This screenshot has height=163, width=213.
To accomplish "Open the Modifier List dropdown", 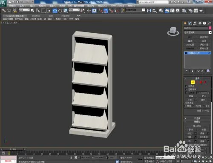I will (198, 32).
